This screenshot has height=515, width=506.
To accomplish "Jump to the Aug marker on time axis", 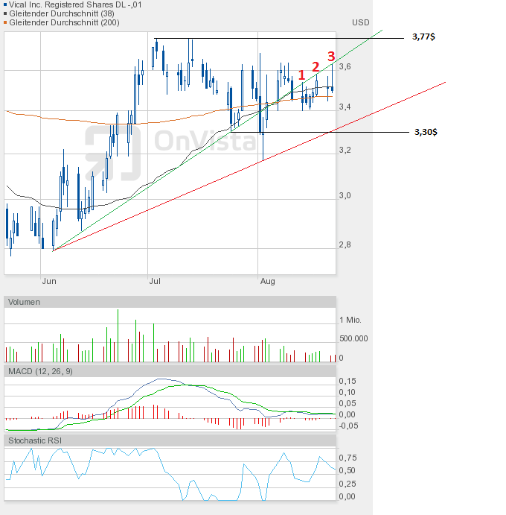I will pyautogui.click(x=268, y=281).
